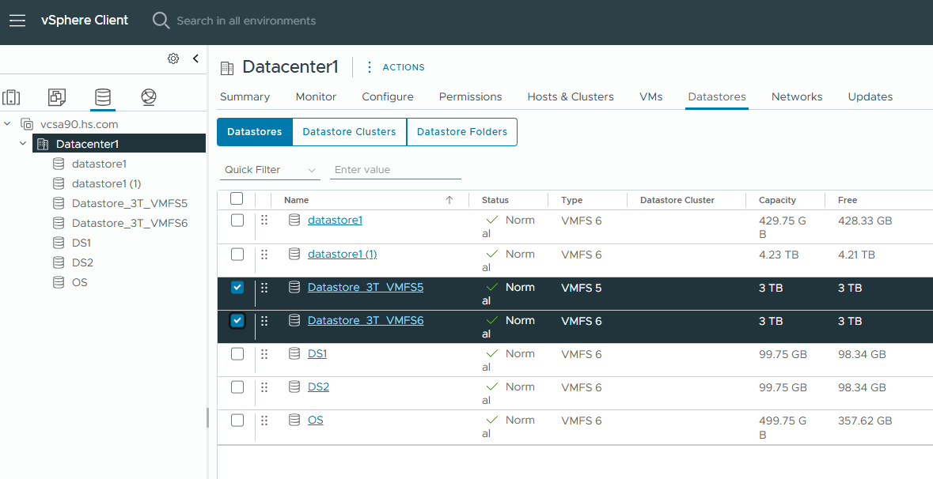The image size is (933, 479).
Task: Open the Updates tab
Action: pos(870,97)
